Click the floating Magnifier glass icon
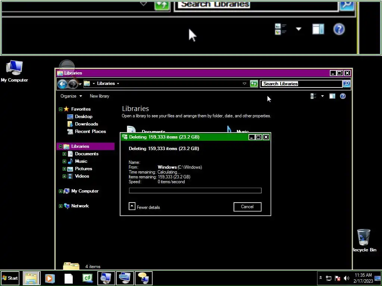 click(x=67, y=67)
